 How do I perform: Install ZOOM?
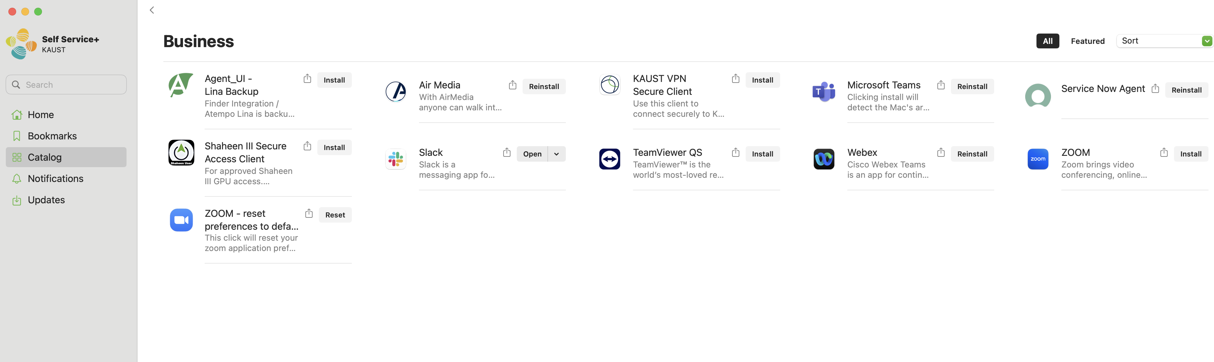[1191, 154]
